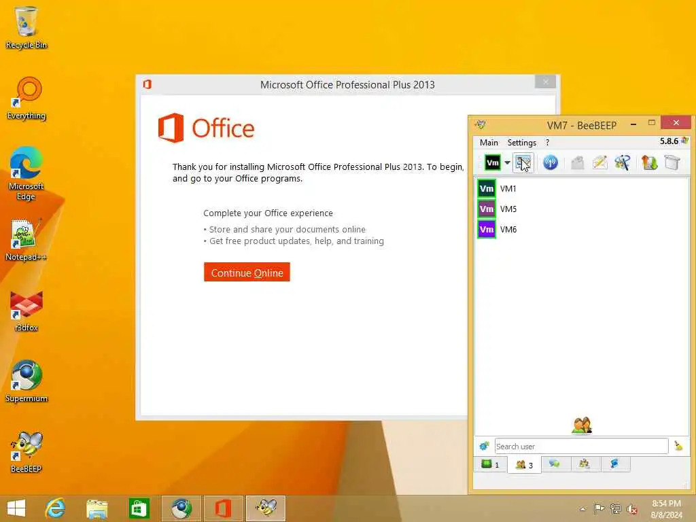Select user VM5 in the BeeBEEP list

(582, 209)
